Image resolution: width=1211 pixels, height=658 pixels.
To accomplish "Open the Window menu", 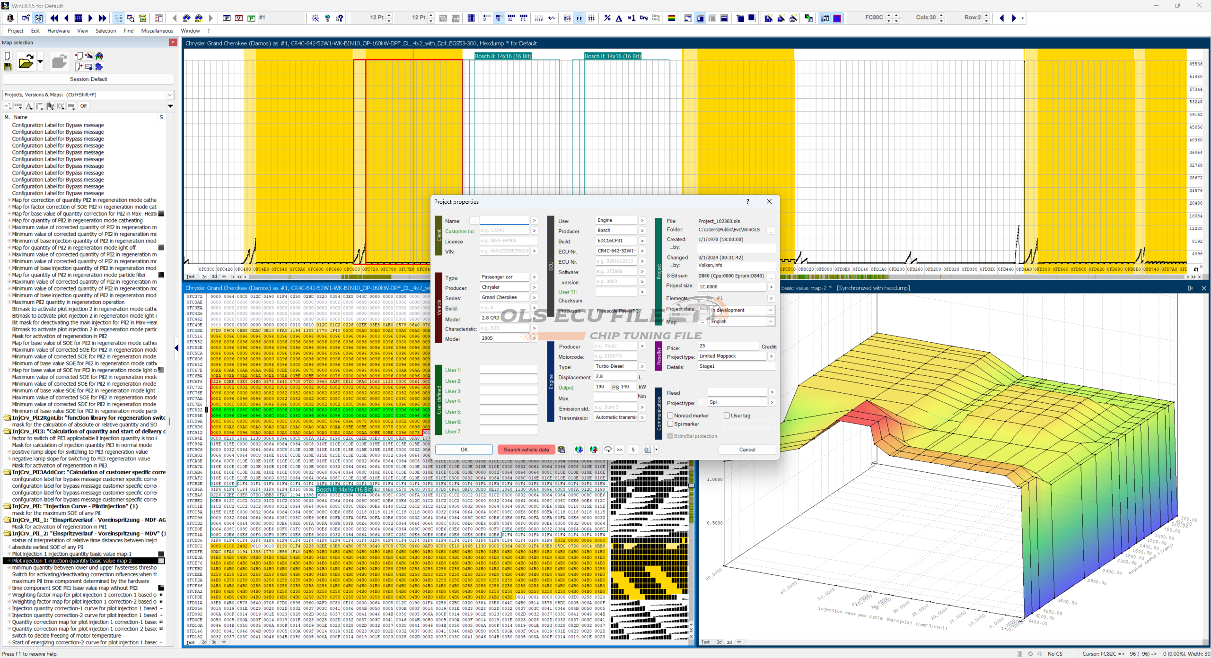I will click(x=190, y=31).
